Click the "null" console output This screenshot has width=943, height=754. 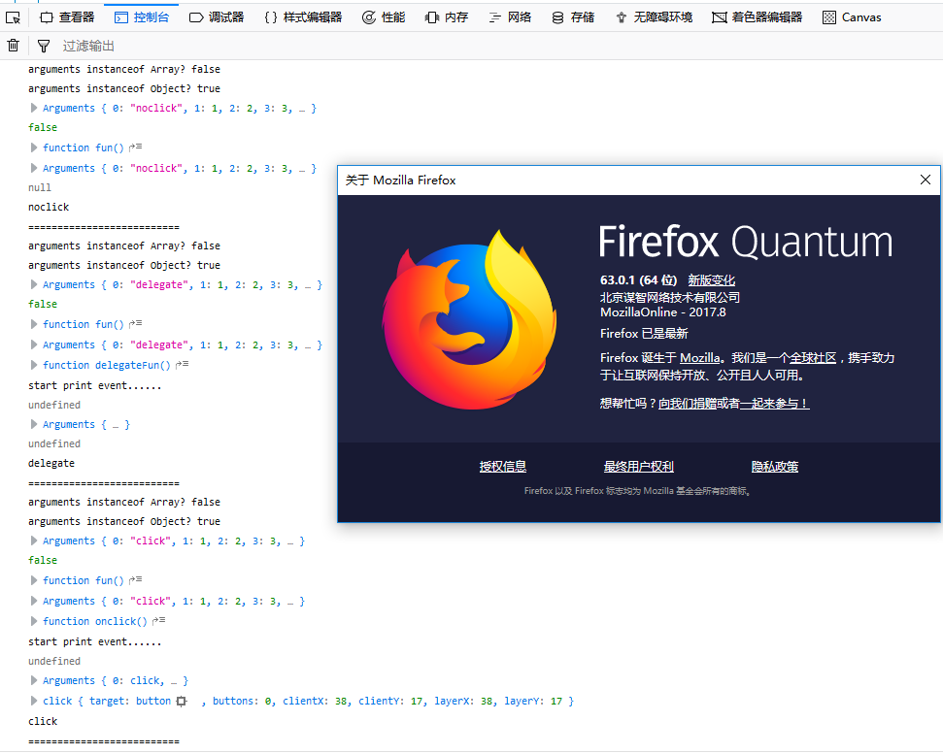pyautogui.click(x=40, y=187)
